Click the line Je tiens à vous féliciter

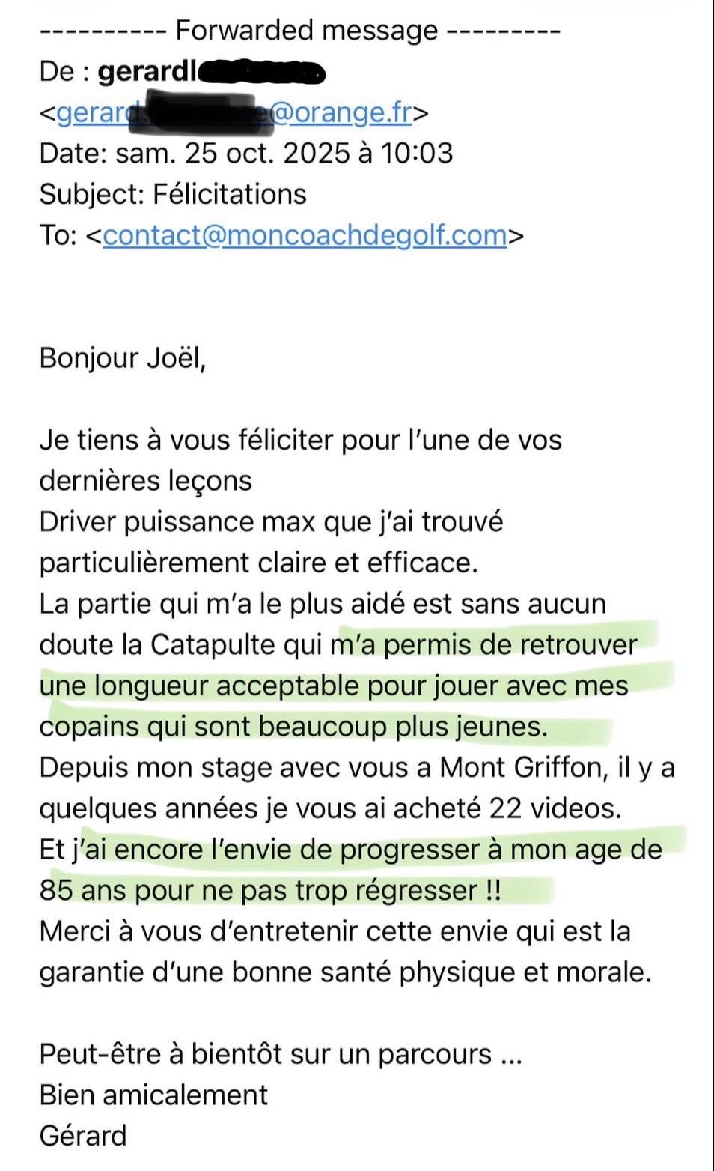pos(301,440)
